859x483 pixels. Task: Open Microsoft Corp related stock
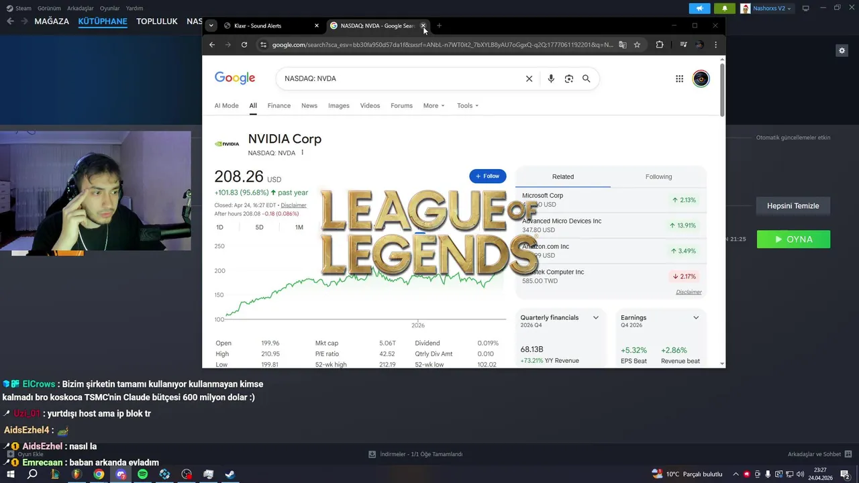click(x=610, y=200)
